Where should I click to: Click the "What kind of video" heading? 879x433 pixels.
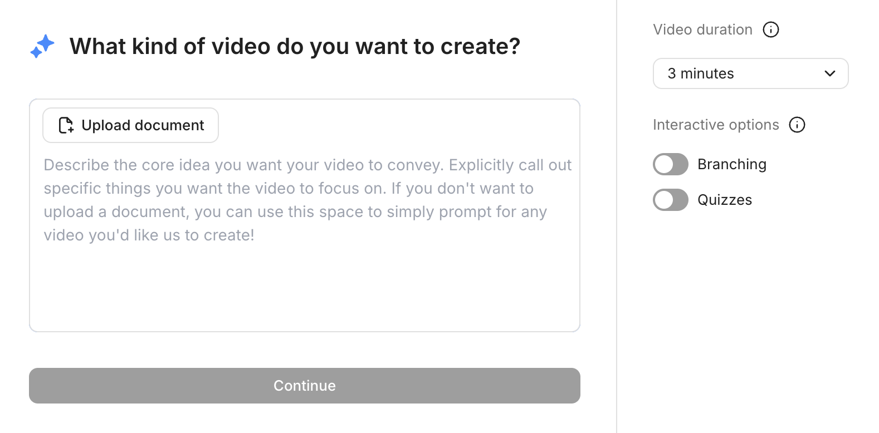295,46
